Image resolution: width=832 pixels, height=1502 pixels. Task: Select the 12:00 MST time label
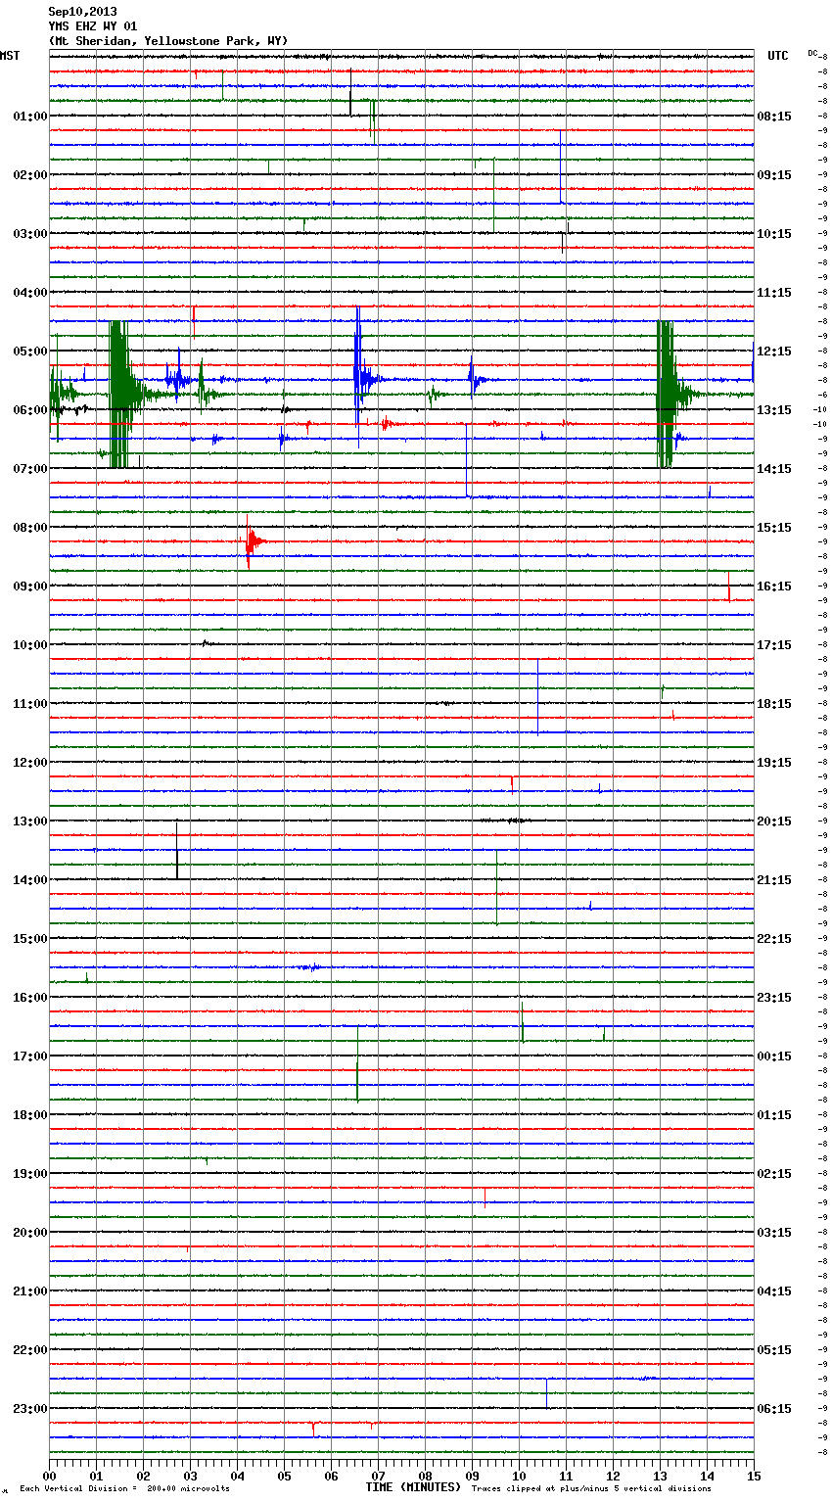click(x=30, y=763)
